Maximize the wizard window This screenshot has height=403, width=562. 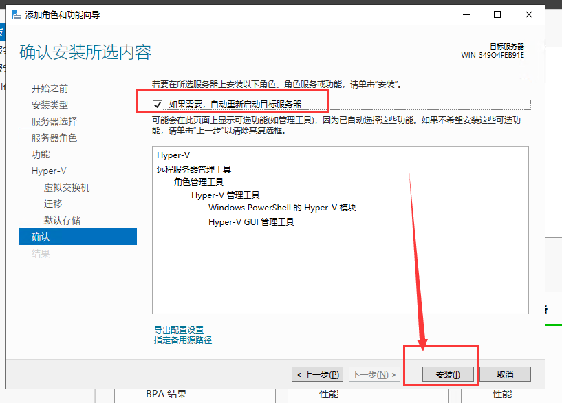(497, 14)
